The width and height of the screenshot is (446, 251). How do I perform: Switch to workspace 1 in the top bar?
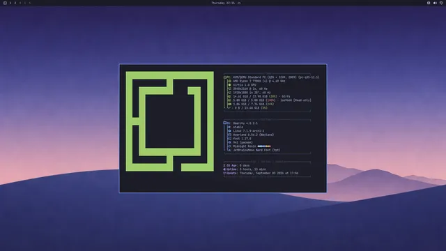(10, 3)
